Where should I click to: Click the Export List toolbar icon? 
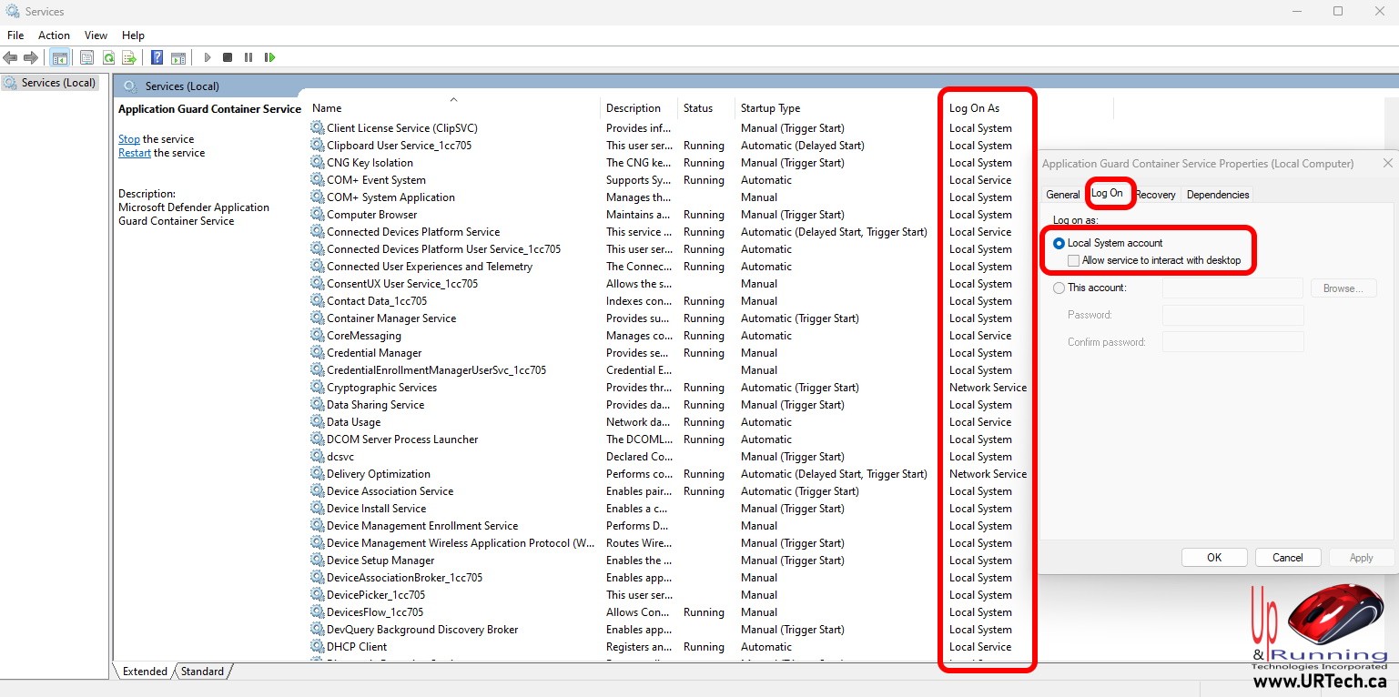(x=129, y=57)
